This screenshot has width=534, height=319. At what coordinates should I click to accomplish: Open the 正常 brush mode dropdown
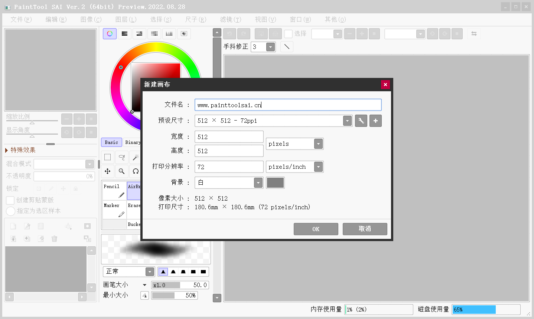click(x=150, y=272)
